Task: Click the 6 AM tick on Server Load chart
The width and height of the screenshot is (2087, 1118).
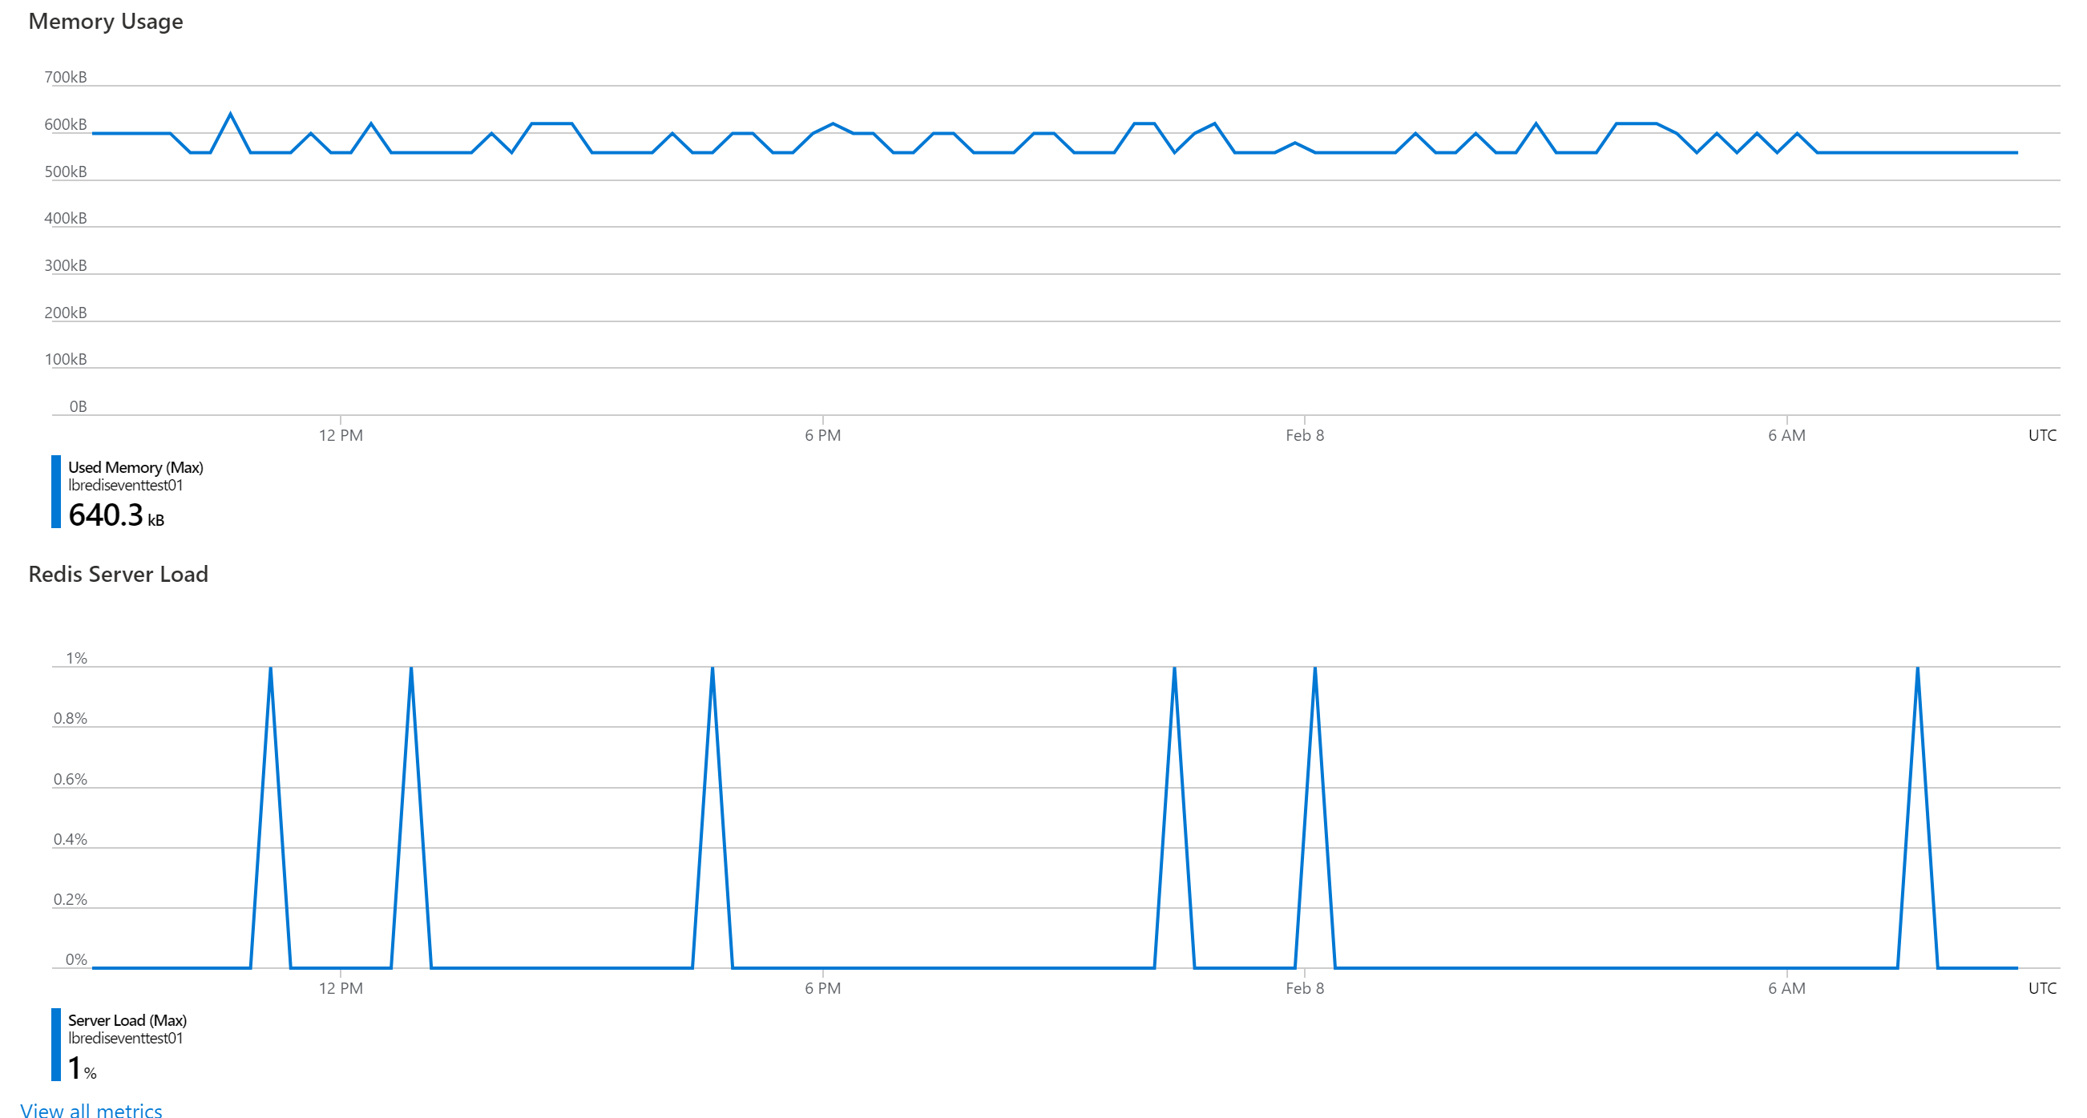Action: [x=1786, y=988]
